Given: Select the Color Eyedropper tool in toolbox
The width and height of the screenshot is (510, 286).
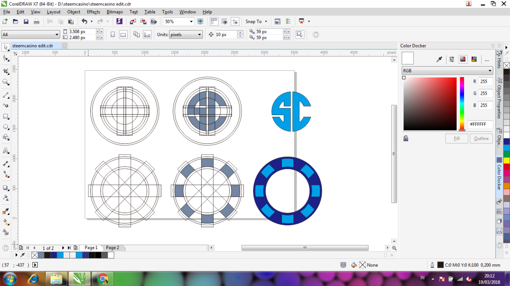Looking at the screenshot, I should click(6, 211).
